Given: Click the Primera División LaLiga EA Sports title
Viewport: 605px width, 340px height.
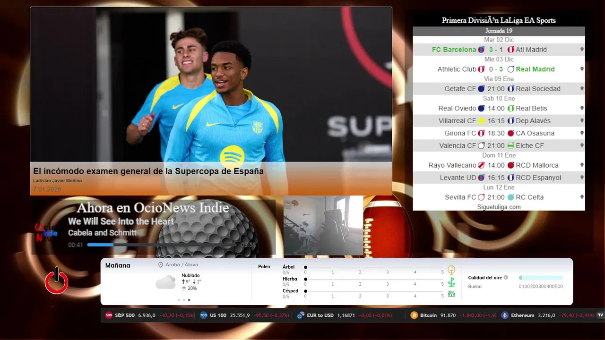Looking at the screenshot, I should pyautogui.click(x=499, y=20).
